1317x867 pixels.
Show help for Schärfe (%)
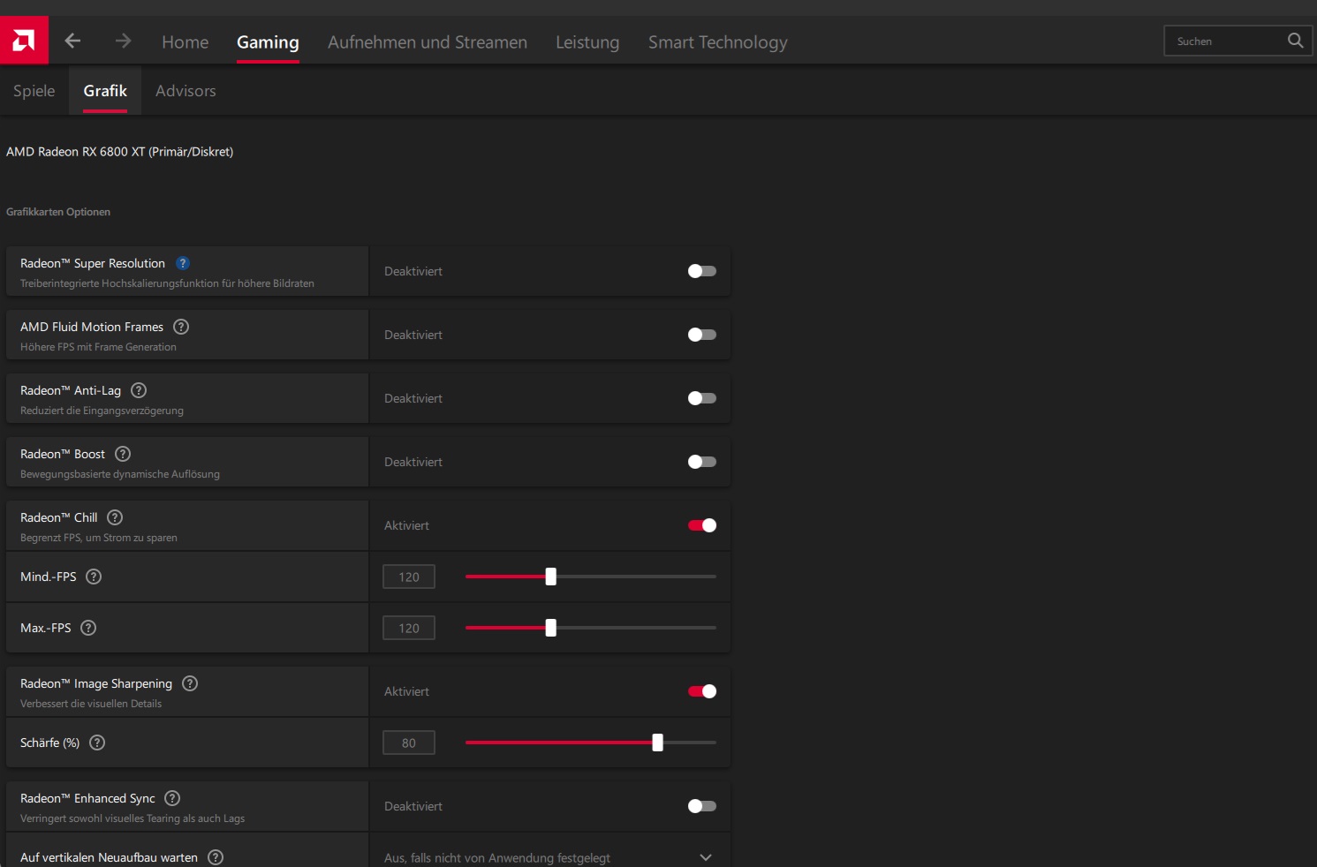[x=97, y=743]
